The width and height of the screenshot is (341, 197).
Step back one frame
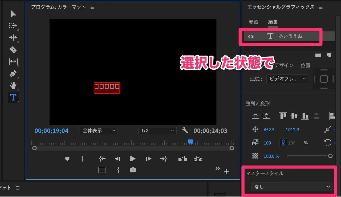pyautogui.click(x=117, y=159)
